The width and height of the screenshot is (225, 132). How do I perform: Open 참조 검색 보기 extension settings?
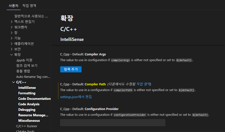tap(27, 66)
